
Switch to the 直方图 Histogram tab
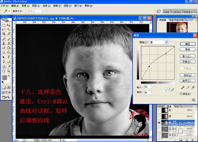[x=180, y=20]
